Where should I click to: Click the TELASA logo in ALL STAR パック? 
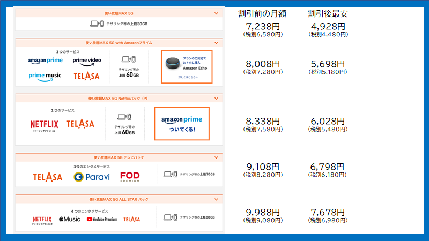[131, 220]
